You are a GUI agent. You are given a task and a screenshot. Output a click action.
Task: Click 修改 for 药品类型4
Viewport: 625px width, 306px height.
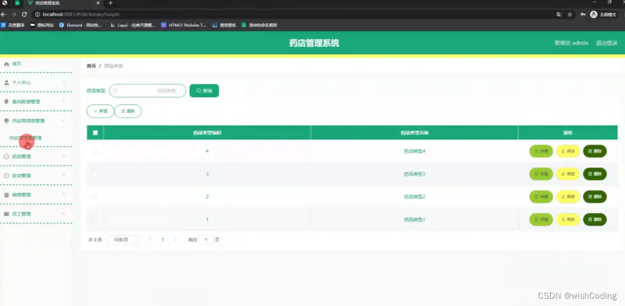(x=567, y=151)
